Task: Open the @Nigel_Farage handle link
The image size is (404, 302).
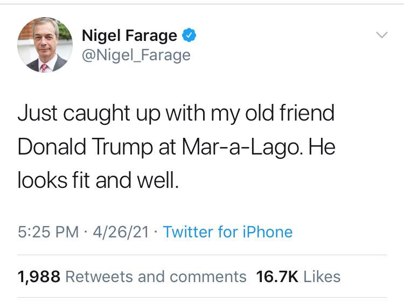Action: point(136,55)
